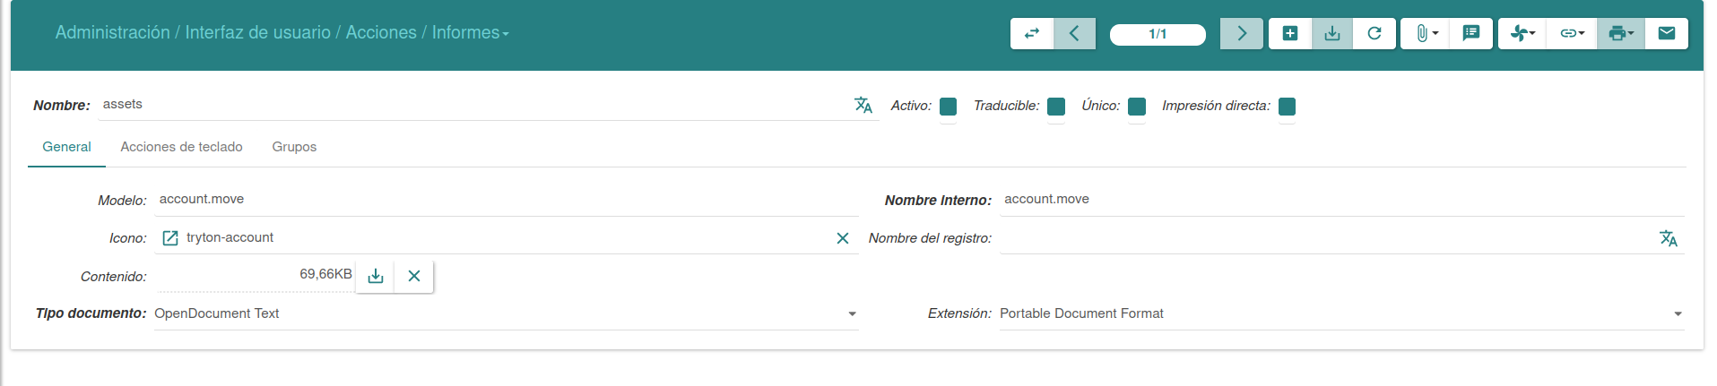The width and height of the screenshot is (1717, 386).
Task: Disable the Impresión directa checkbox
Action: coord(1287,107)
